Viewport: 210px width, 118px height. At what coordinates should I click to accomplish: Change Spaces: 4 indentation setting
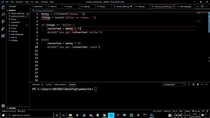tap(167, 111)
